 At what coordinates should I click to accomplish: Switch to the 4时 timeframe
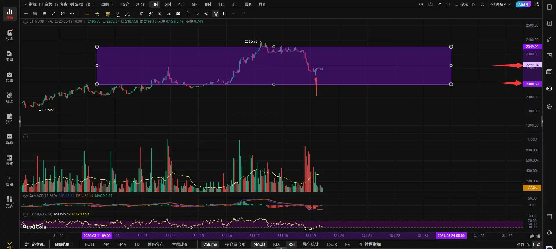pos(181,4)
